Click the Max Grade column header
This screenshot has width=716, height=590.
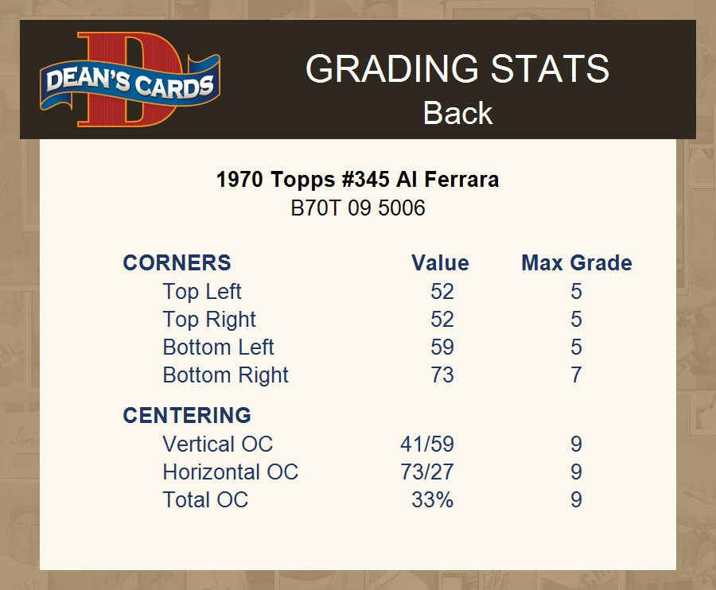pyautogui.click(x=577, y=263)
